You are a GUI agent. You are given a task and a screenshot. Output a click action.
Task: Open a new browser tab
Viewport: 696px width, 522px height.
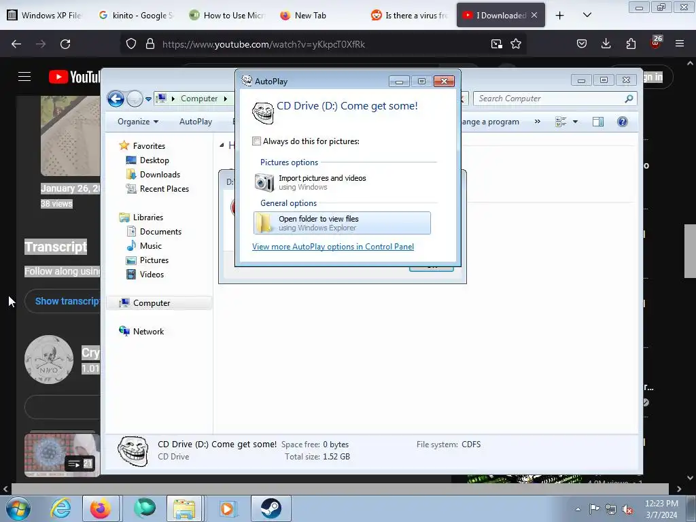point(560,16)
